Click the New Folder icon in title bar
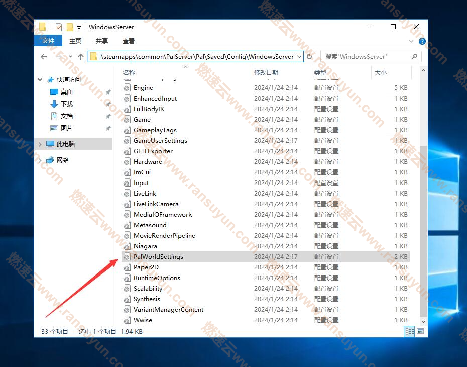Image resolution: width=467 pixels, height=367 pixels. tap(70, 27)
